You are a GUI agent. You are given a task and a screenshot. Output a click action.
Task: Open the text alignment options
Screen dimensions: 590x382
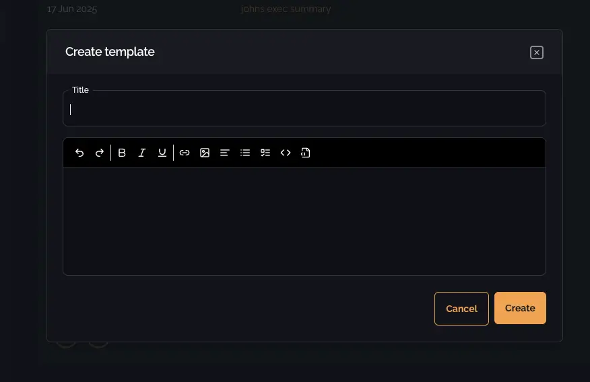[225, 153]
